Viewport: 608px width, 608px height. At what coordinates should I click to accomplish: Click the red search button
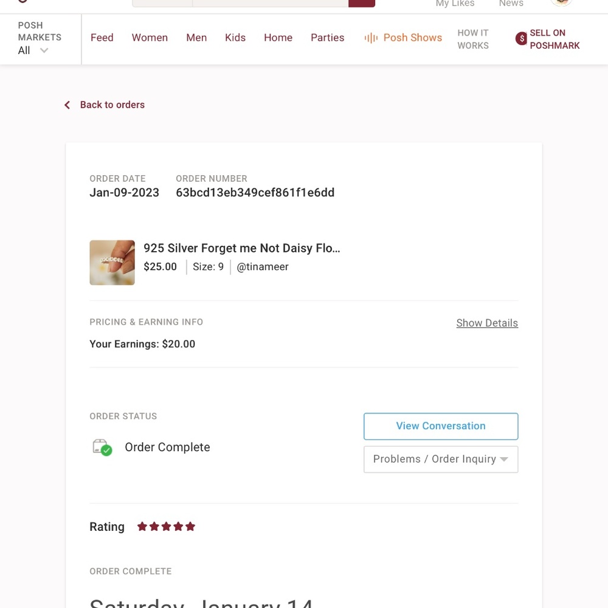click(361, 3)
